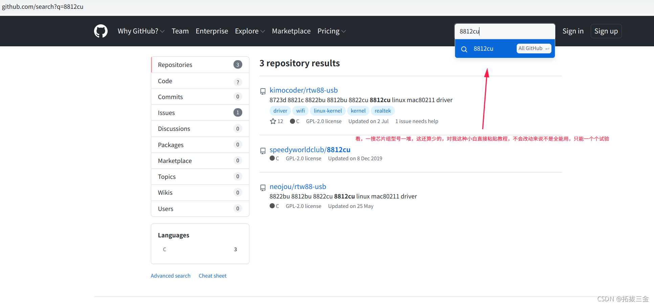This screenshot has height=305, width=654.
Task: Select the Wikis filter
Action: tap(200, 192)
